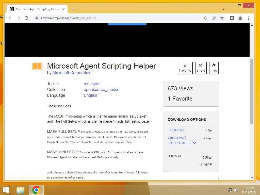The width and height of the screenshot is (260, 195).
Task: Bookmark this tab with star icon
Action: [222, 18]
